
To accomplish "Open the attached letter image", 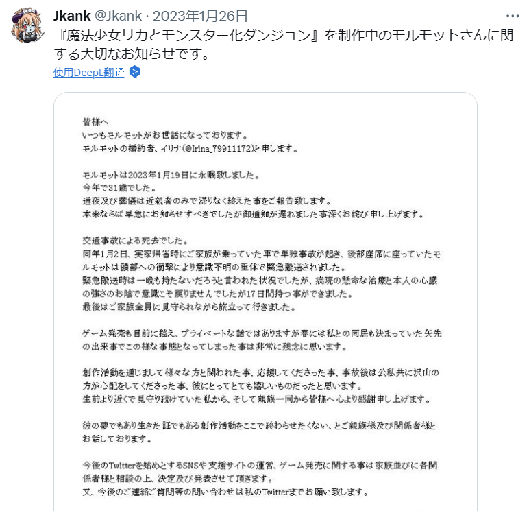I will [x=266, y=302].
